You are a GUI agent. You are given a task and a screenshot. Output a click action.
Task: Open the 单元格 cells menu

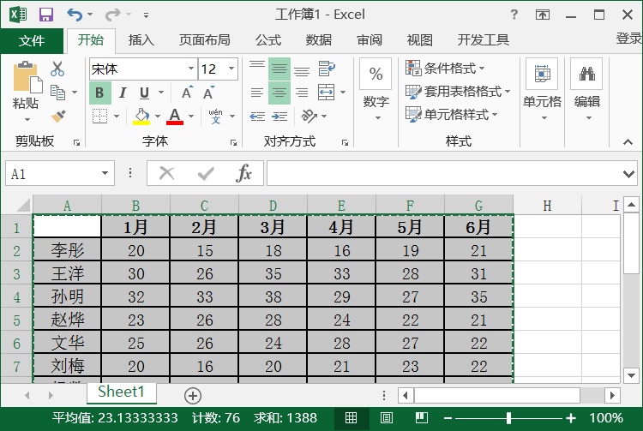(542, 91)
